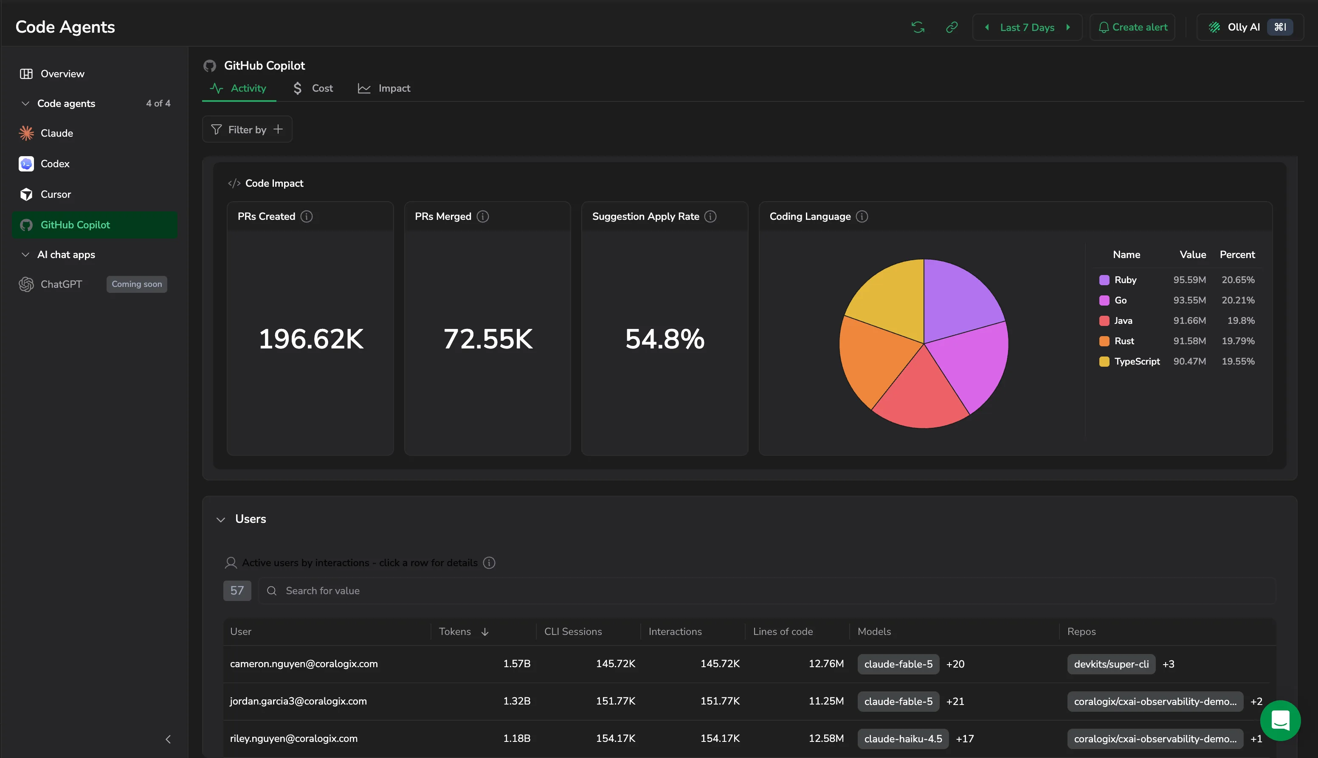1318x758 pixels.
Task: Switch to the Cost tab
Action: tap(313, 89)
